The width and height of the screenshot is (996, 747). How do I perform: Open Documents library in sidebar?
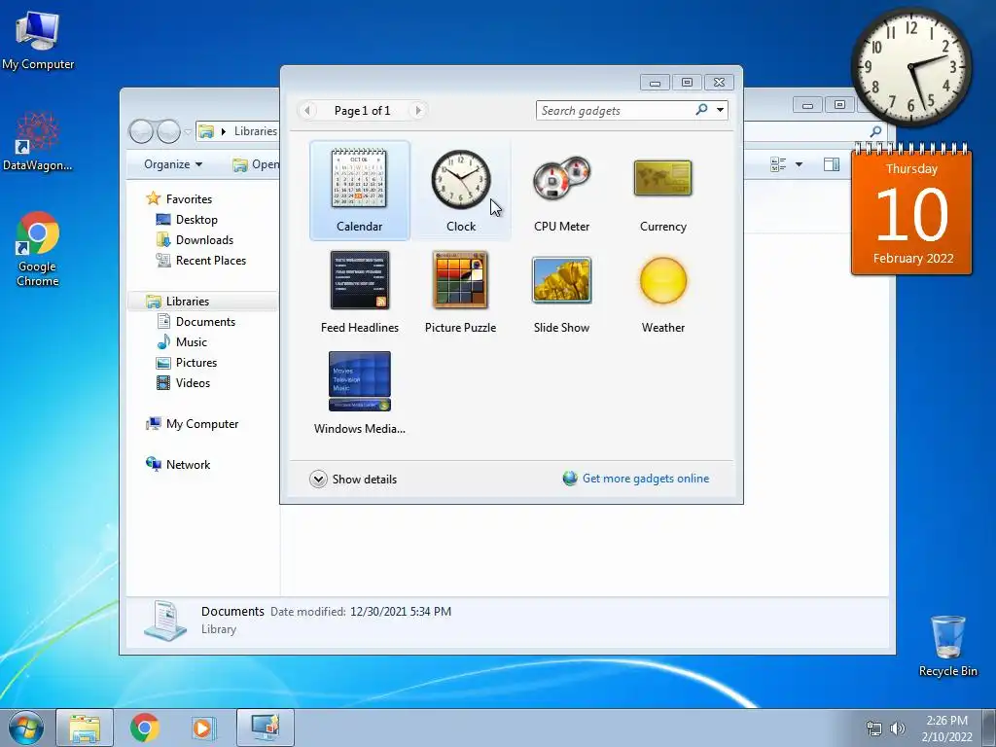(x=196, y=321)
